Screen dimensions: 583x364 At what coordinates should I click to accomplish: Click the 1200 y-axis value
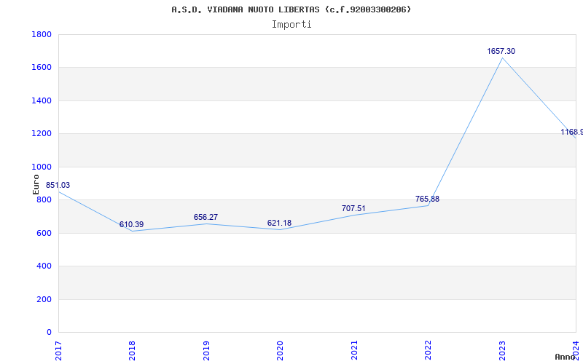42,134
